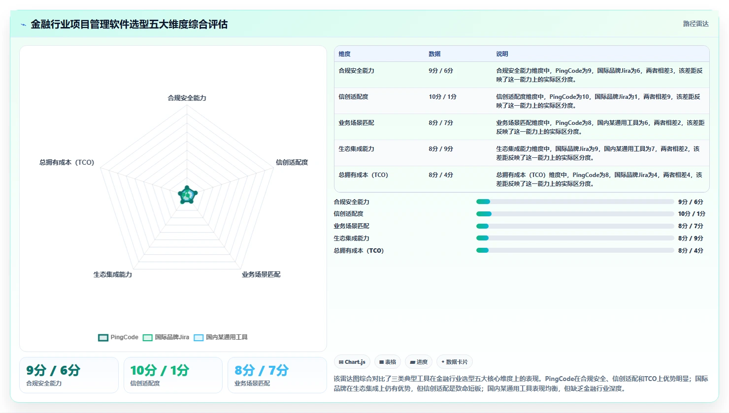Screen dimensions: 729x413
Task: Click the header icon beside the title
Action: 23,25
